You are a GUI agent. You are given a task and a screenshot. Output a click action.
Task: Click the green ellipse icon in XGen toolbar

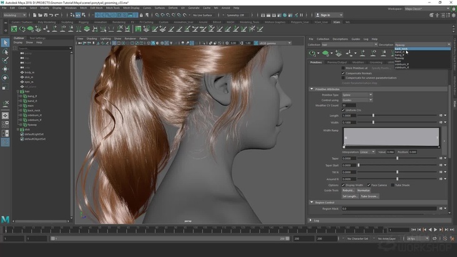(324, 54)
